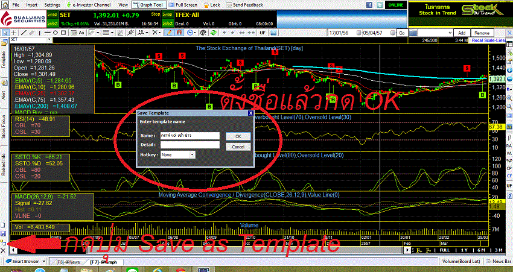
Task: Open line thickness dropdown
Action: click(x=112, y=33)
